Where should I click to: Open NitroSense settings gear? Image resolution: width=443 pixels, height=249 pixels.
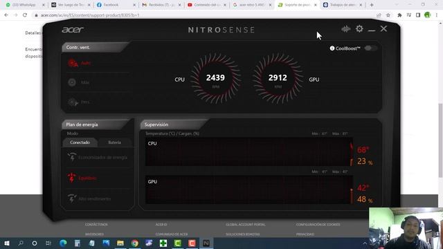(359, 28)
